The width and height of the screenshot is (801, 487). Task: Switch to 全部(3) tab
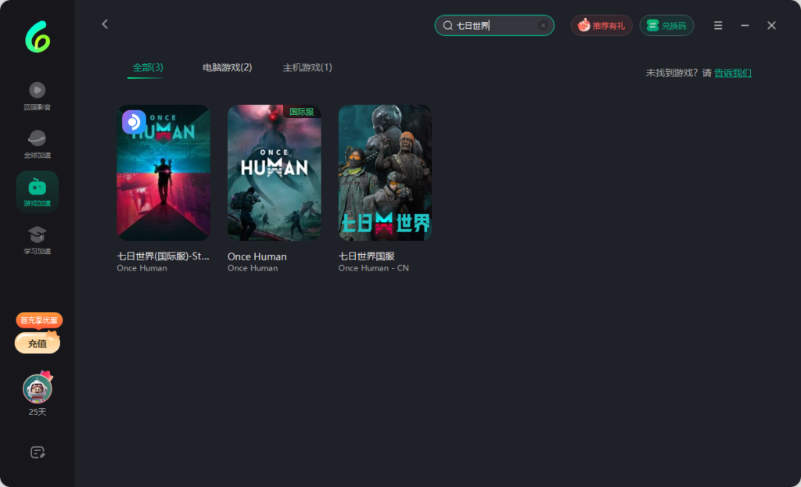coord(148,68)
